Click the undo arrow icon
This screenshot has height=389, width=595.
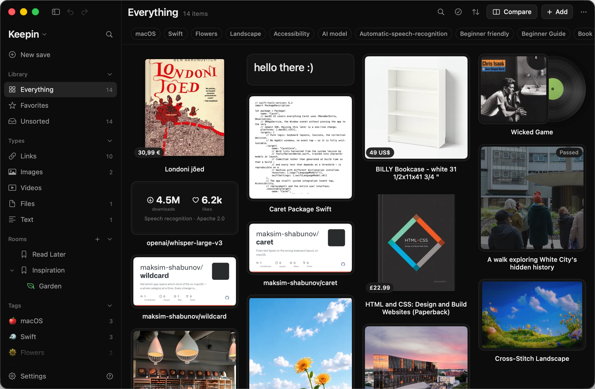click(x=70, y=12)
